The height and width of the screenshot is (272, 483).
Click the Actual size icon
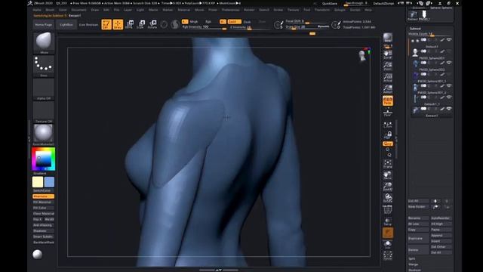pyautogui.click(x=388, y=77)
